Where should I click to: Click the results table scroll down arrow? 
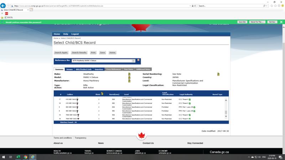point(226,116)
